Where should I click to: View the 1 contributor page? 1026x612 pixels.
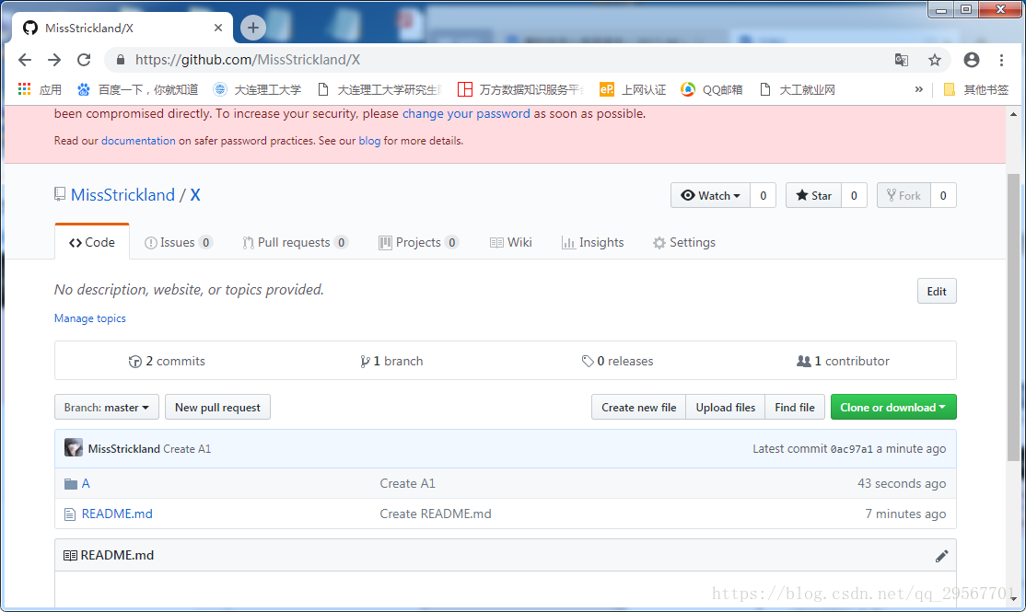coord(843,361)
